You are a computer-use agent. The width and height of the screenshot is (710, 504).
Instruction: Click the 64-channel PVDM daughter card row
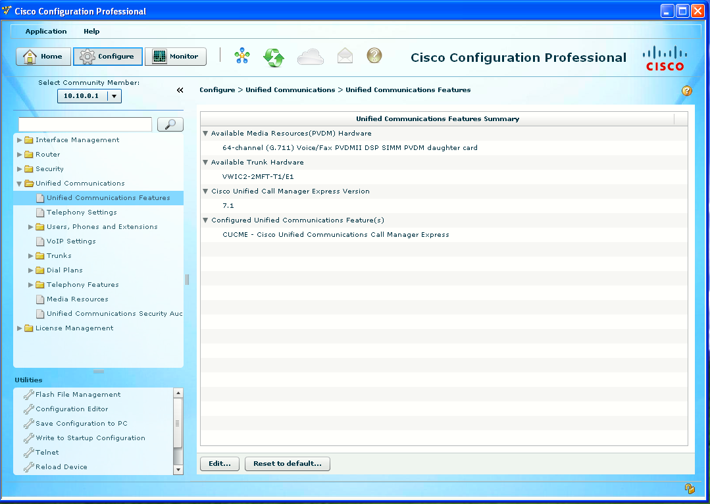tap(444, 148)
